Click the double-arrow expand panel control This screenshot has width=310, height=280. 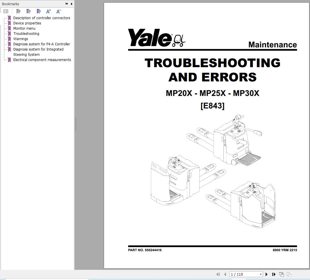coord(66,4)
